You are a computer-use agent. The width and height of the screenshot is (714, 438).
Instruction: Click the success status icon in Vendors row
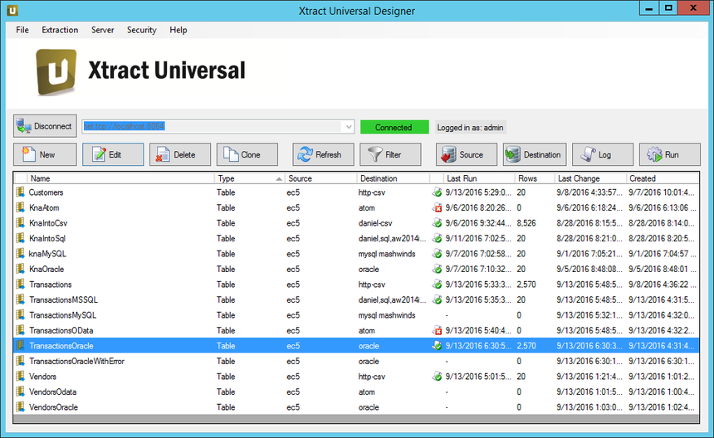[x=438, y=376]
